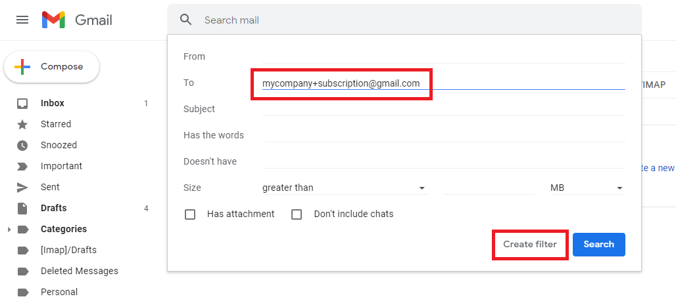
Task: Open the main menu hamburger icon
Action: coord(22,20)
